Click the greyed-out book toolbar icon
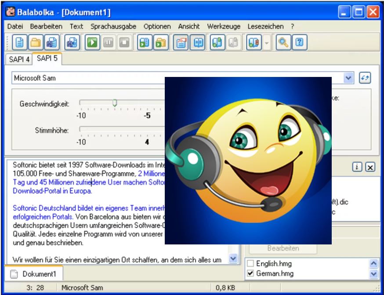Image resolution: width=384 pixels, height=295 pixels. pyautogui.click(x=233, y=42)
